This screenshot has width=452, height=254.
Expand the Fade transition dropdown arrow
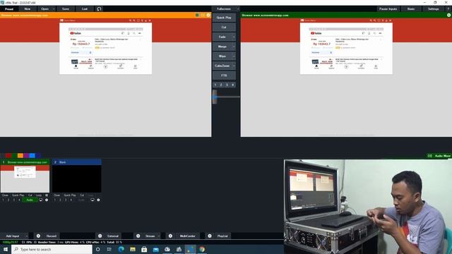click(234, 37)
